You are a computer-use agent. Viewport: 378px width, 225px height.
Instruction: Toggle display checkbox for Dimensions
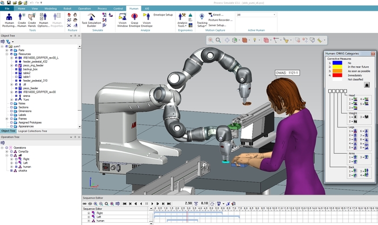(11, 111)
